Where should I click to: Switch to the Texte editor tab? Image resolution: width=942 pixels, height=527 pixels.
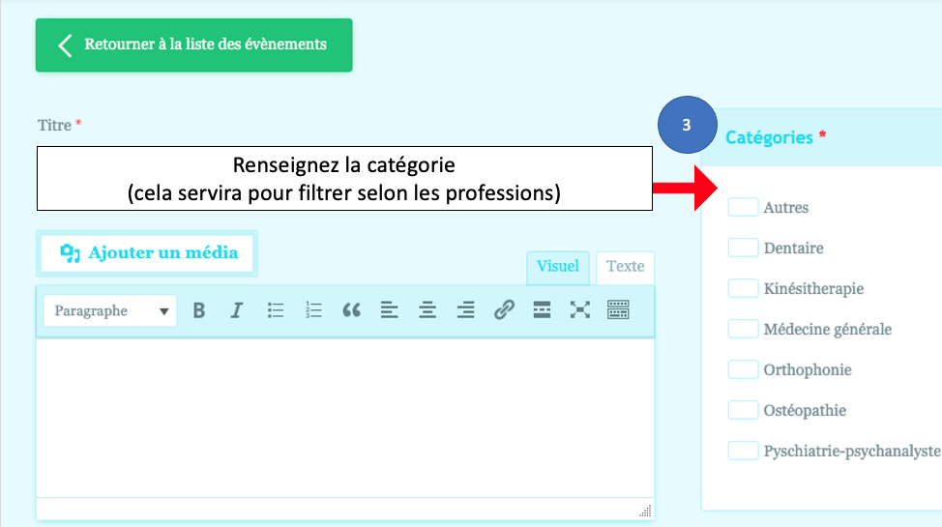pos(625,267)
